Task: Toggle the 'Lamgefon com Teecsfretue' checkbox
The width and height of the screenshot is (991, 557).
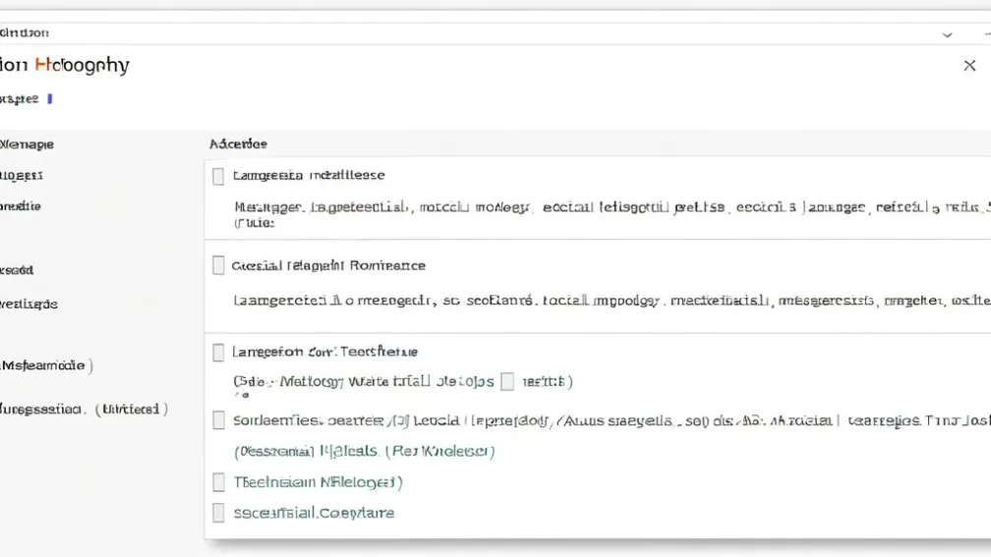Action: [x=218, y=352]
